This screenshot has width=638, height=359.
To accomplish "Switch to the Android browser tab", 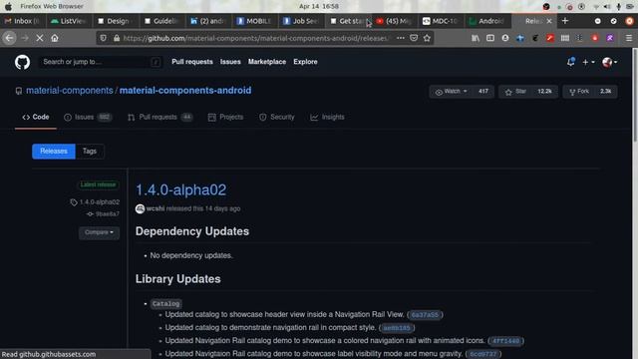I will (x=487, y=21).
